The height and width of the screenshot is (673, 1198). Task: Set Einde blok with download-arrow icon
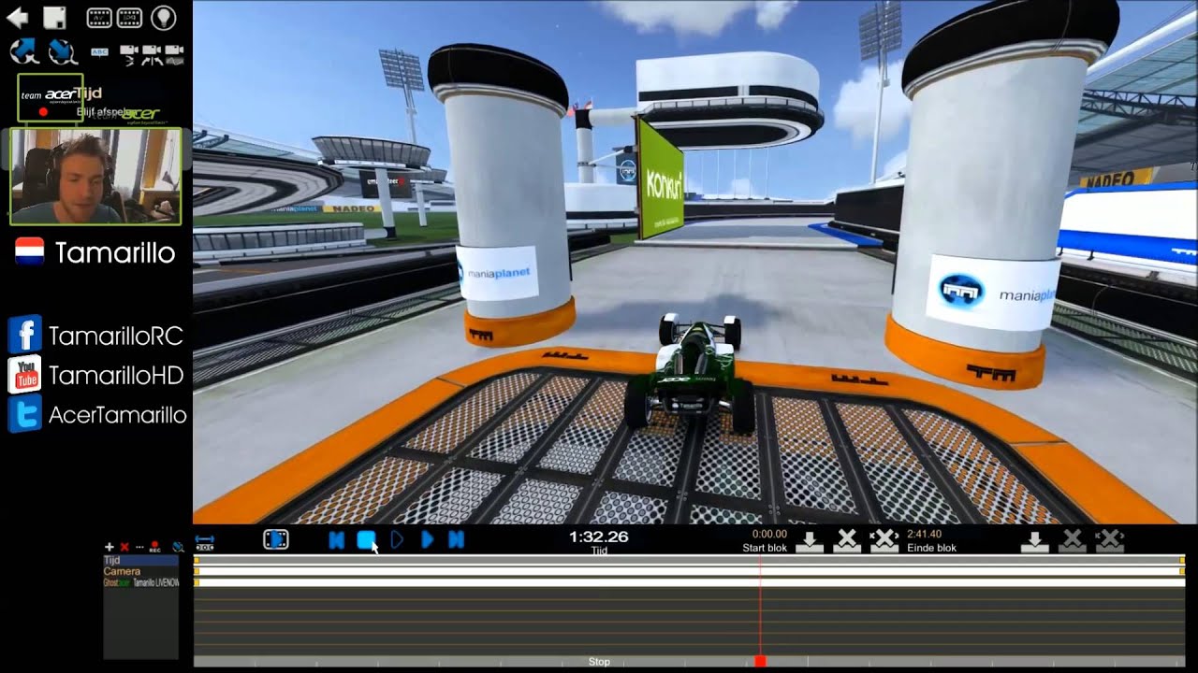(1034, 541)
